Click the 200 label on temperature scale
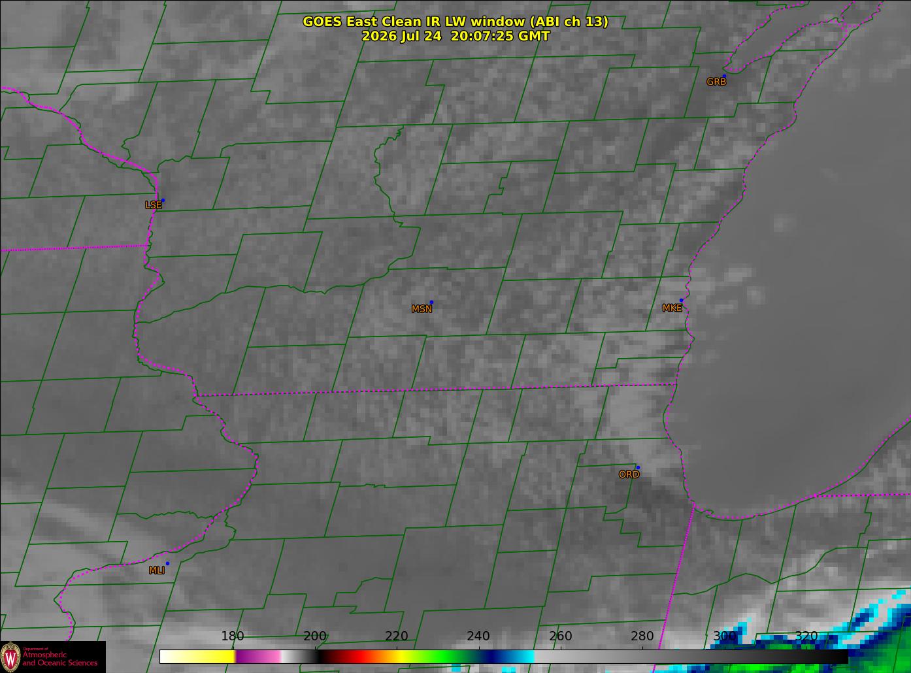Screen dimensions: 911x673 coord(314,636)
